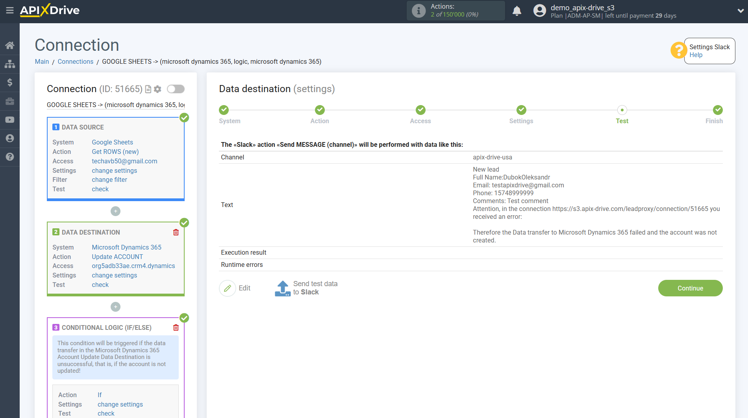The height and width of the screenshot is (418, 748).
Task: Open the connection settings gear icon
Action: [x=157, y=89]
